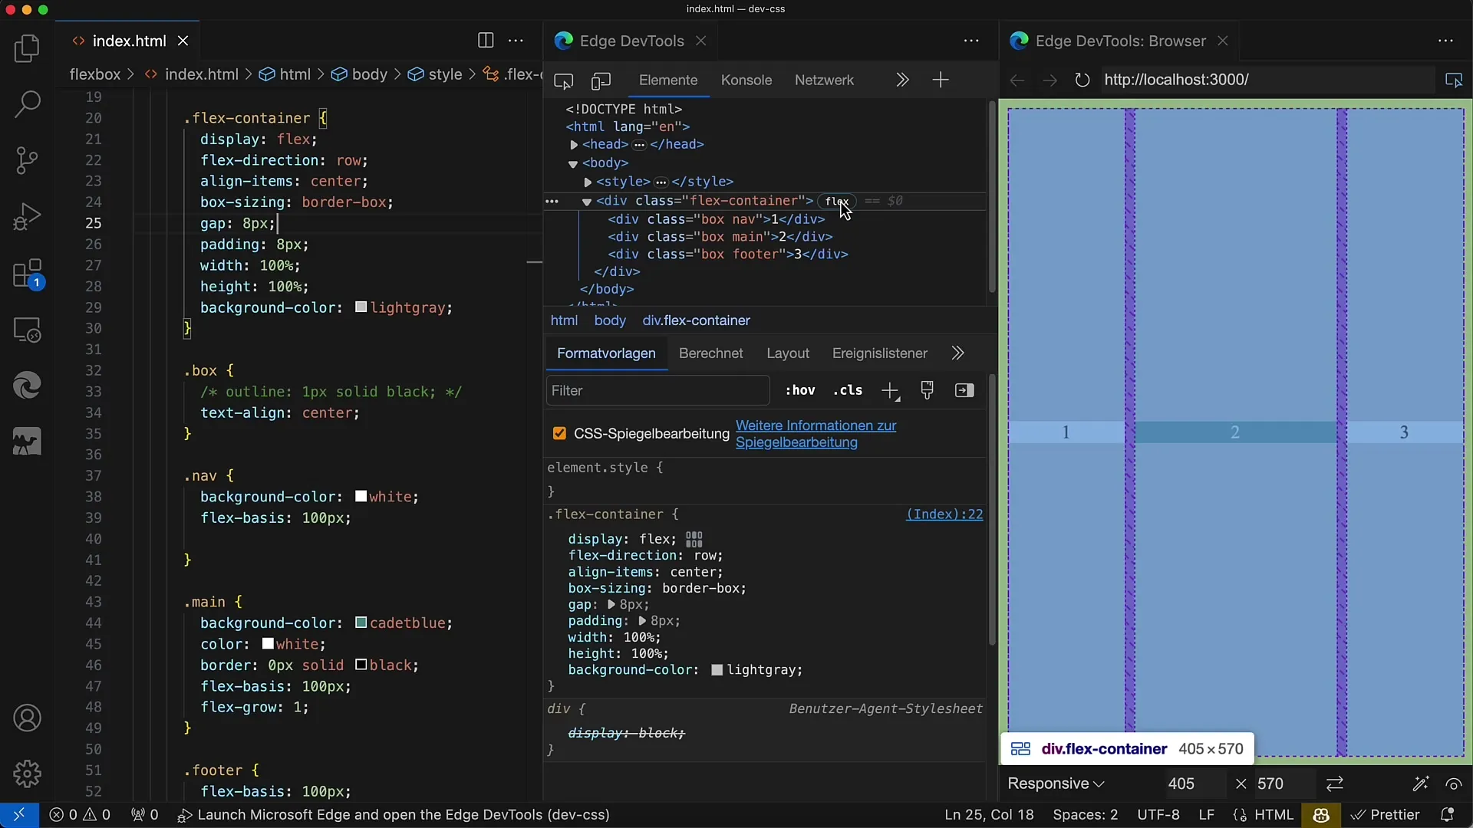Rotate viewport dimensions swap icon

(x=1335, y=784)
